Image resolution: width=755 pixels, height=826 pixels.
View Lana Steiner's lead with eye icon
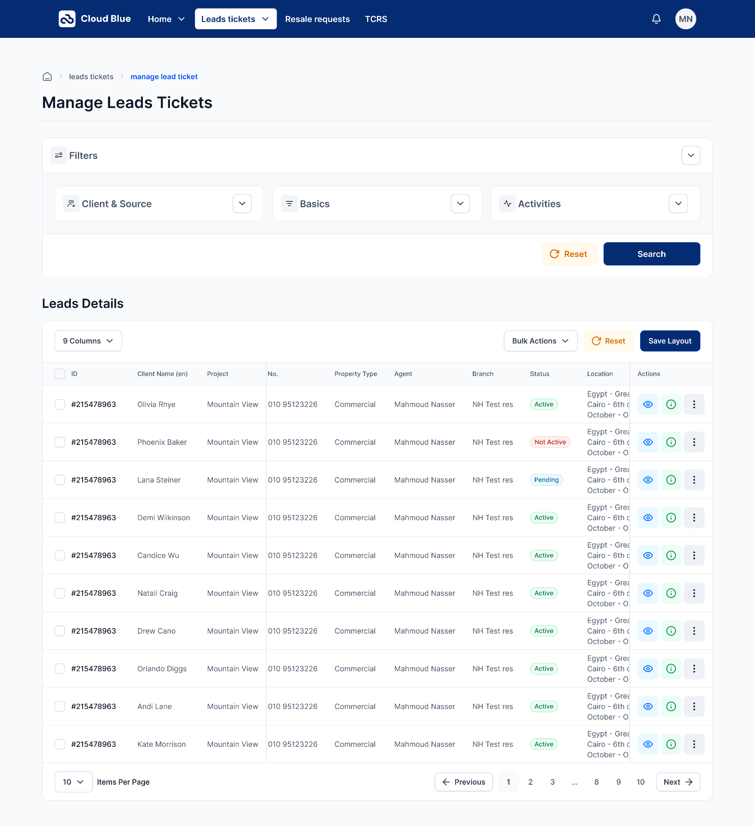pos(648,480)
